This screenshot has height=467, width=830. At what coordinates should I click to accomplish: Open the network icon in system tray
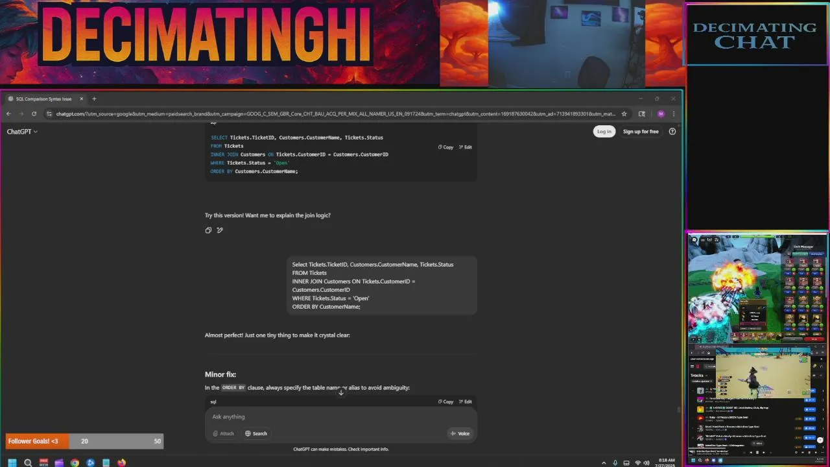(637, 462)
